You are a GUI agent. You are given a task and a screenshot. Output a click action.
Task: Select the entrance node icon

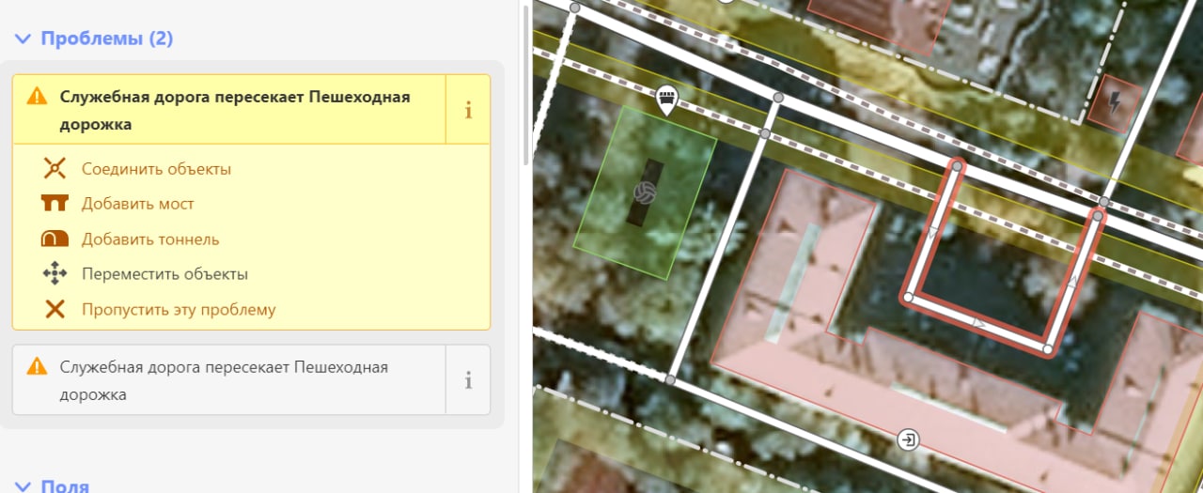(x=909, y=439)
